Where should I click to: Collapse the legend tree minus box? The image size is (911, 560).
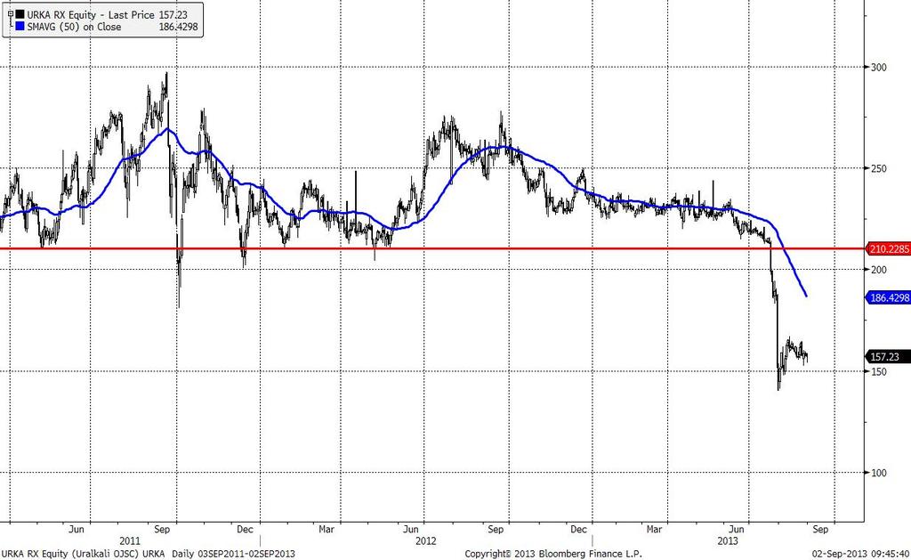point(11,14)
